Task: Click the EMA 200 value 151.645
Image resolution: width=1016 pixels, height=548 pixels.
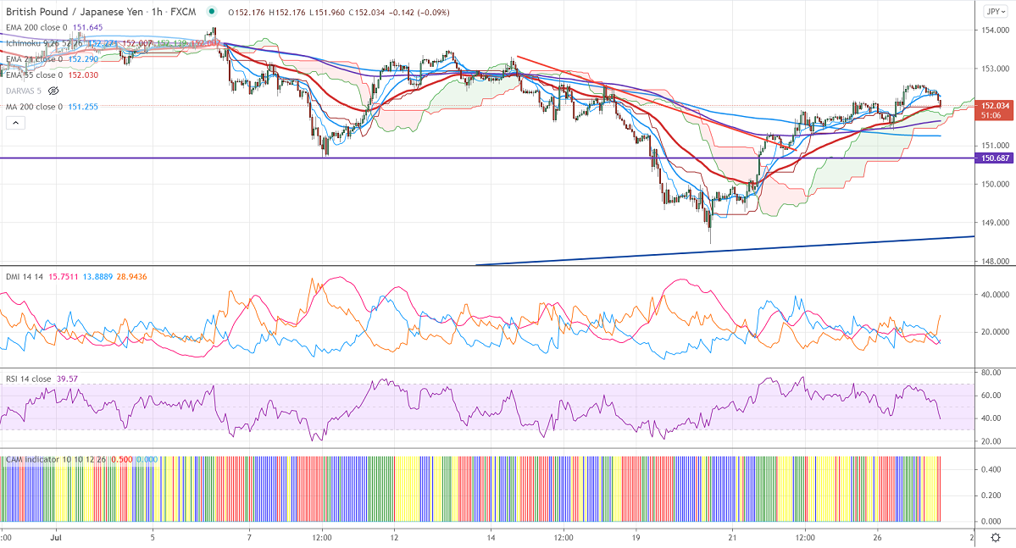Action: coord(87,27)
